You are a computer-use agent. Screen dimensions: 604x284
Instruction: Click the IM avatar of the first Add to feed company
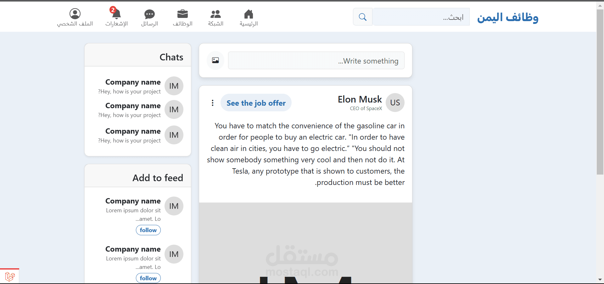(174, 206)
